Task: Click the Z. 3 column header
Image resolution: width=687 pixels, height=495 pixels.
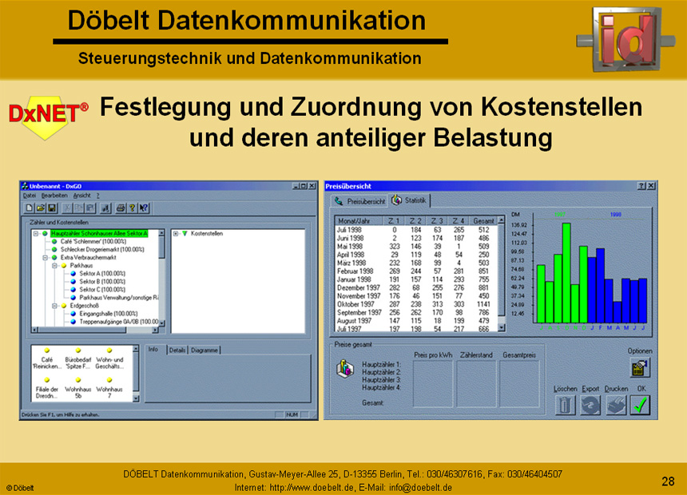Action: [x=437, y=221]
